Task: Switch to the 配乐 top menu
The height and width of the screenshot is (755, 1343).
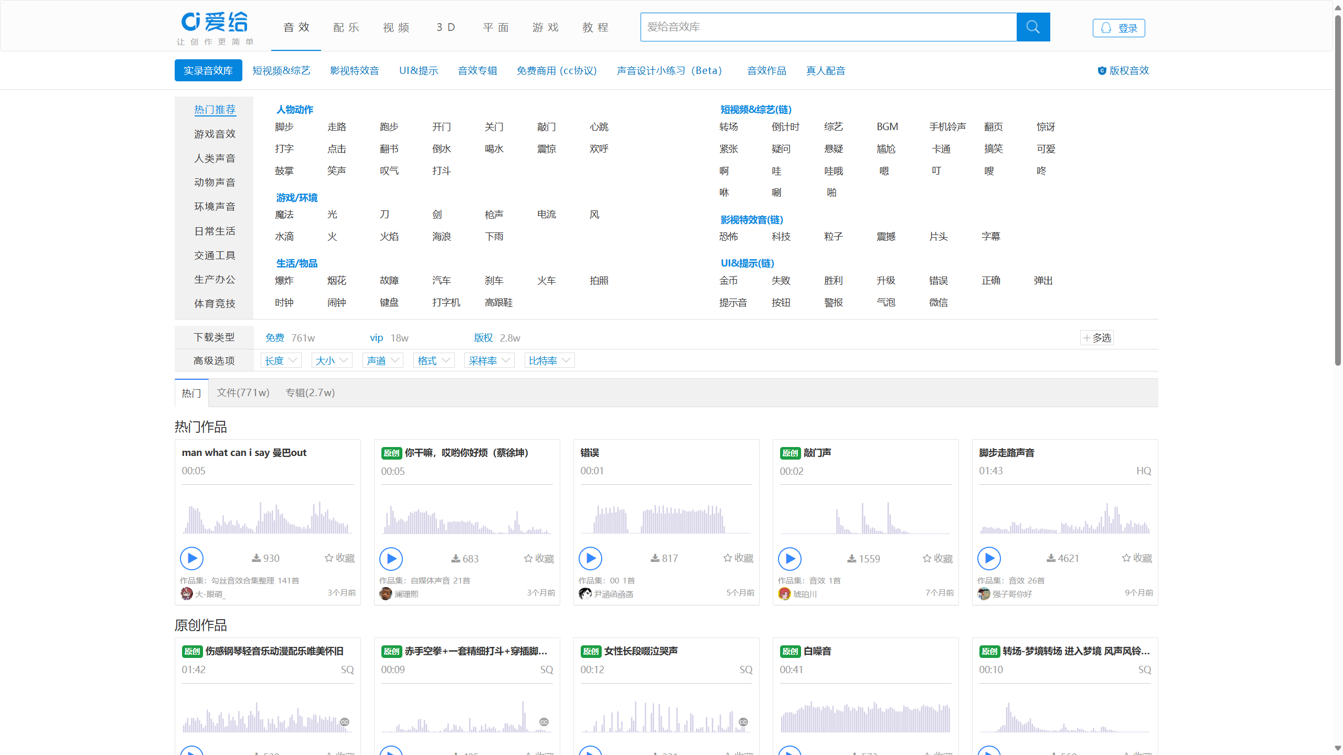Action: 346,27
